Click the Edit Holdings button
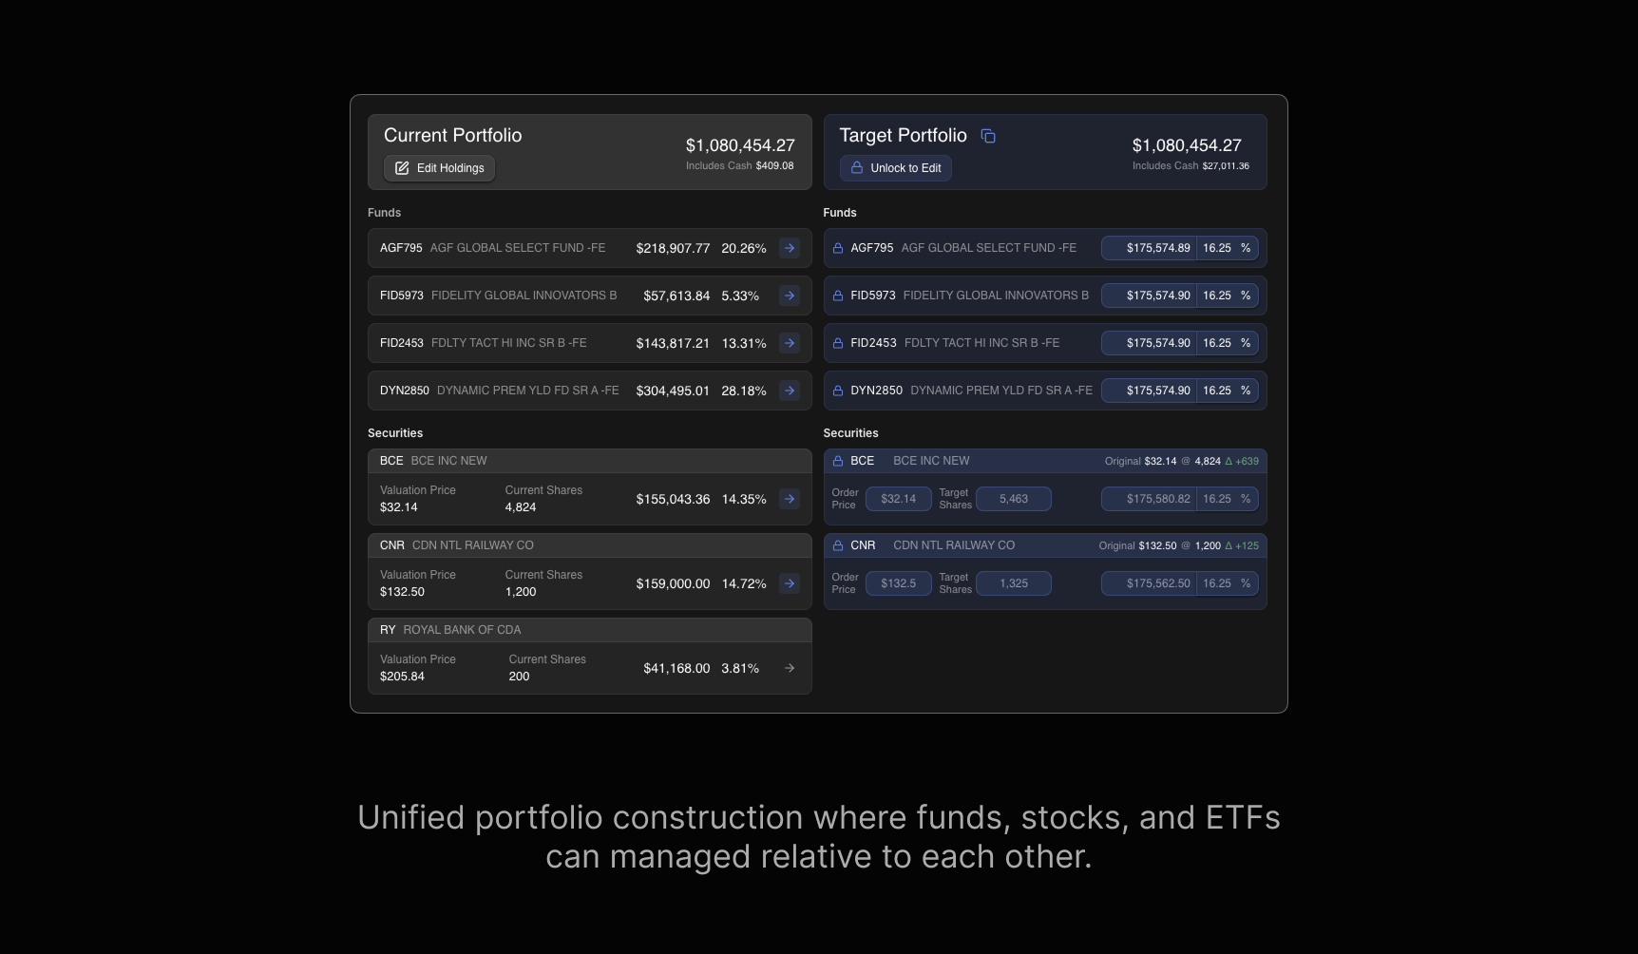The image size is (1638, 954). point(439,168)
